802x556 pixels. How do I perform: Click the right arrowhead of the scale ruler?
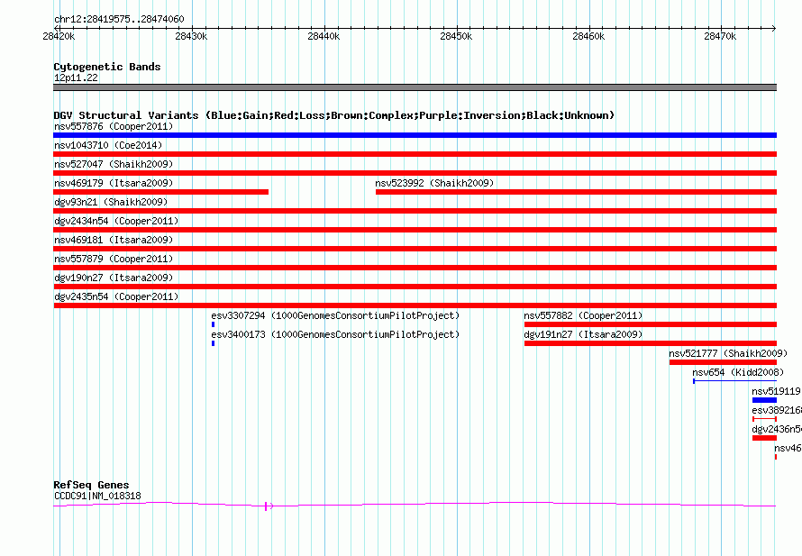[x=774, y=28]
